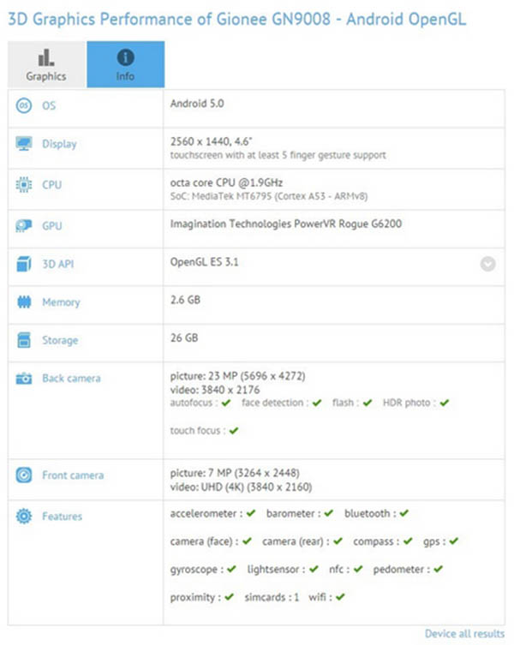Screen dimensions: 514x645
Task: Click the Memory label
Action: coord(62,302)
